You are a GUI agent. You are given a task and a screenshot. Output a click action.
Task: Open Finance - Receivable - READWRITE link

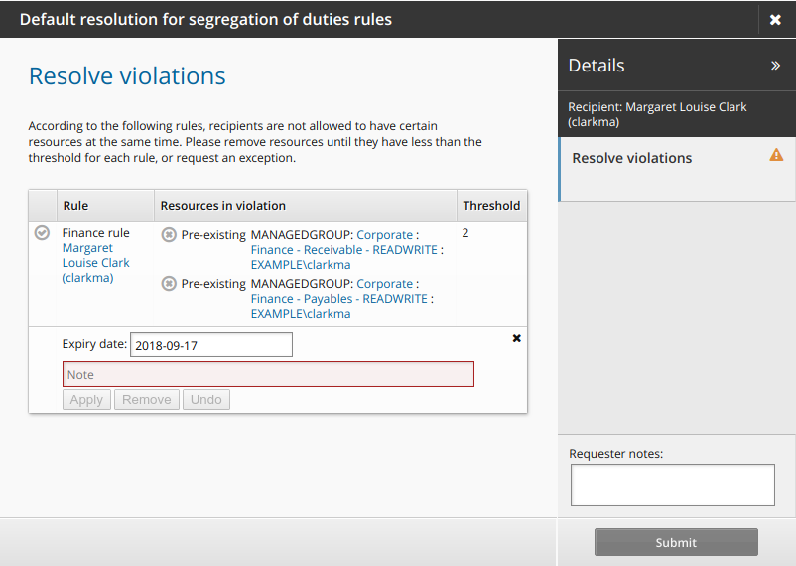tap(344, 250)
